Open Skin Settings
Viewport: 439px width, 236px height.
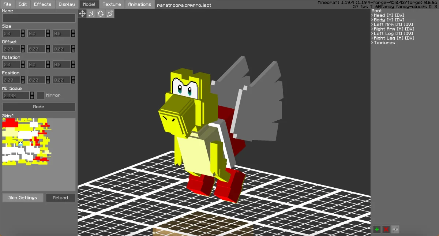tap(23, 198)
